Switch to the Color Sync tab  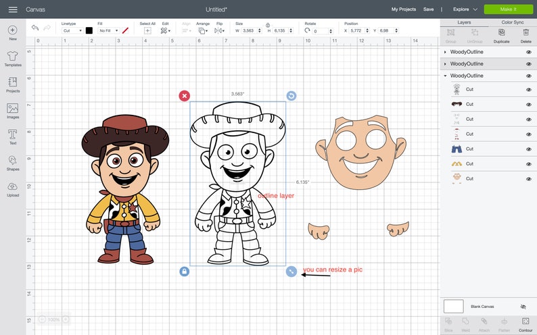[x=513, y=22]
